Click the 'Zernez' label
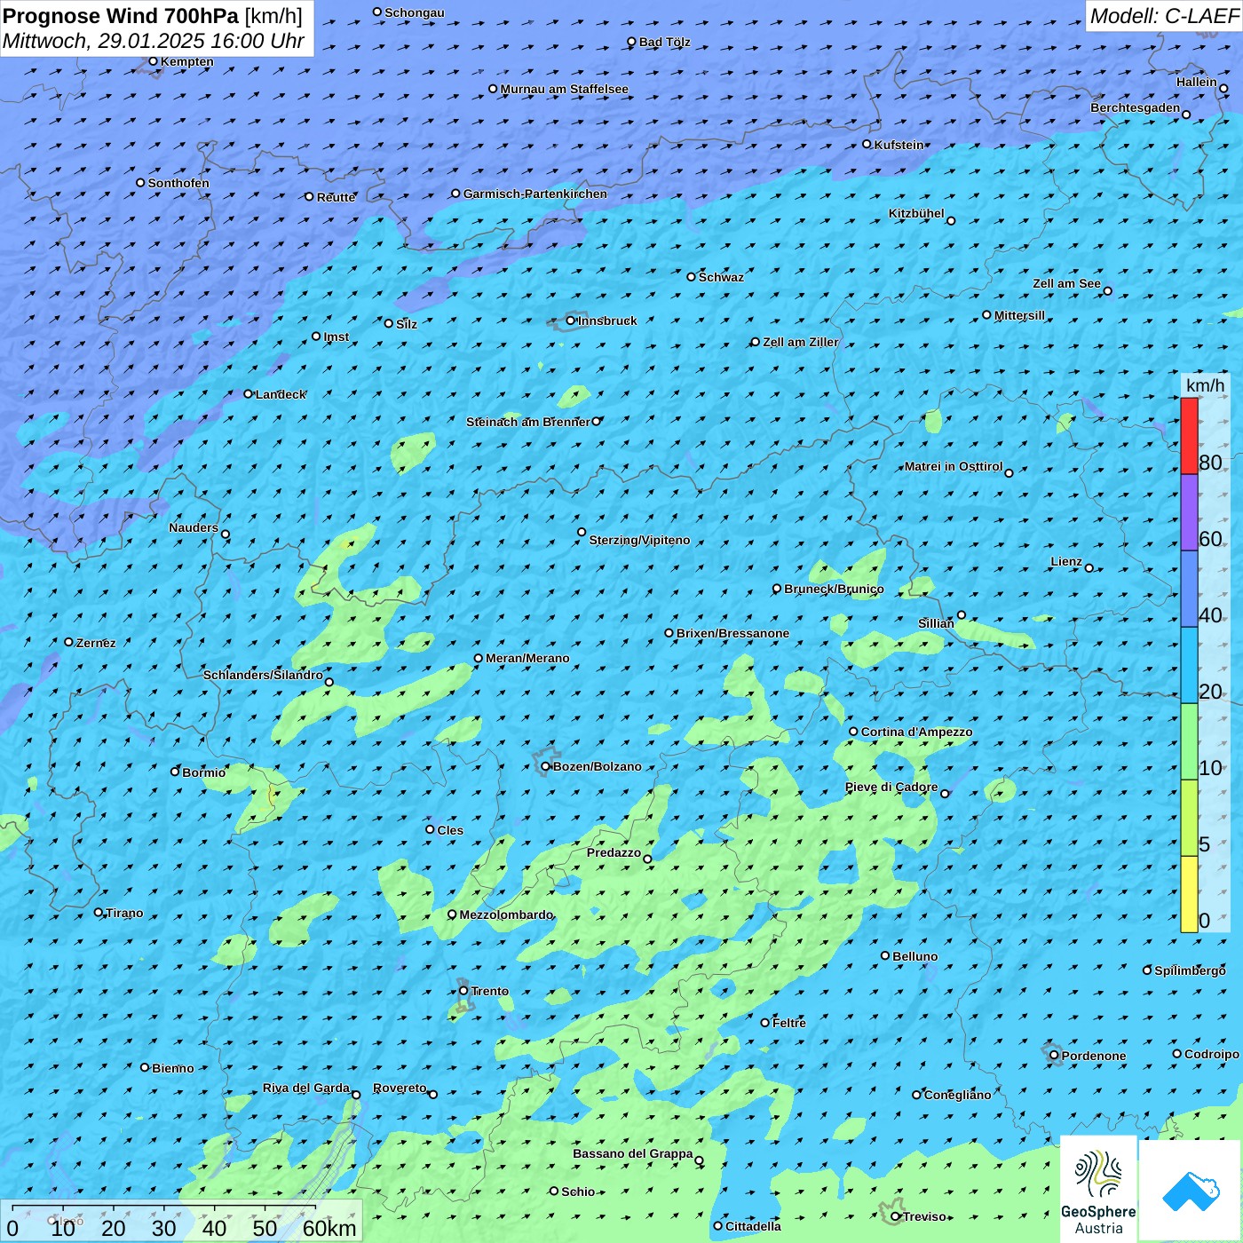This screenshot has height=1243, width=1243. (x=96, y=643)
